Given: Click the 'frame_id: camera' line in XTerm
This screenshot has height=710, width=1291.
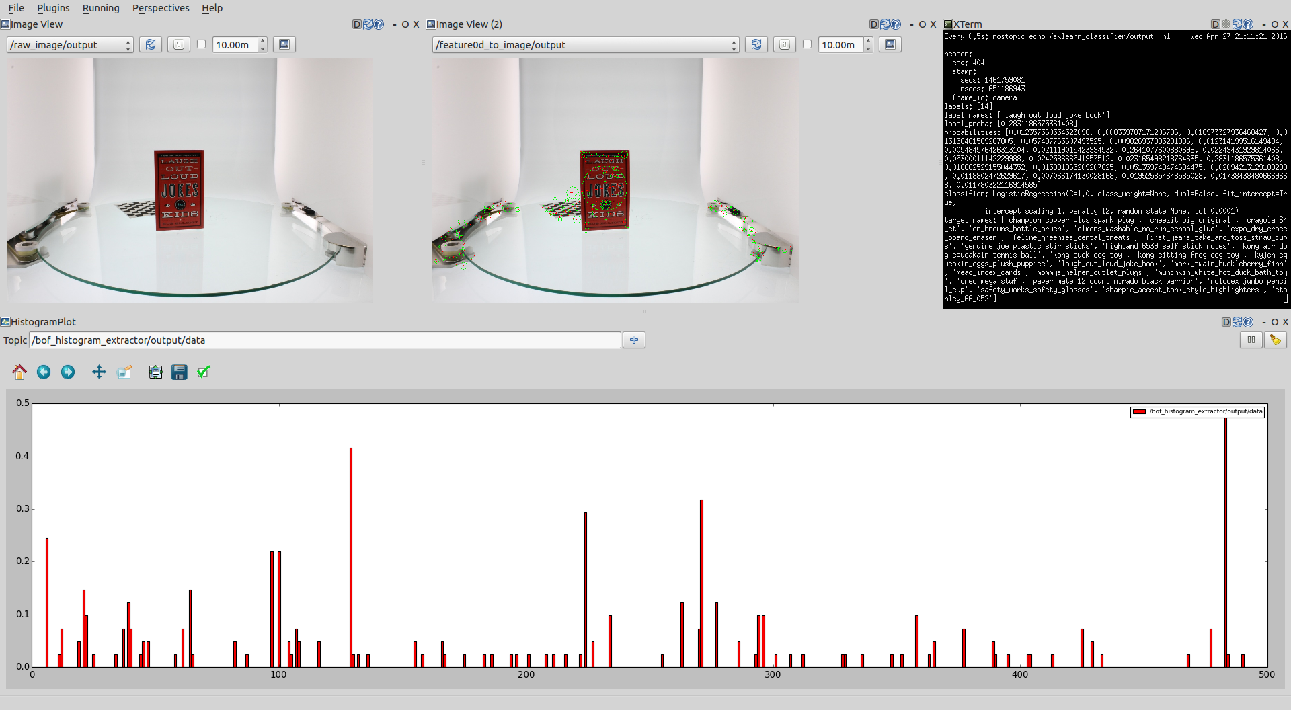Looking at the screenshot, I should click(984, 97).
